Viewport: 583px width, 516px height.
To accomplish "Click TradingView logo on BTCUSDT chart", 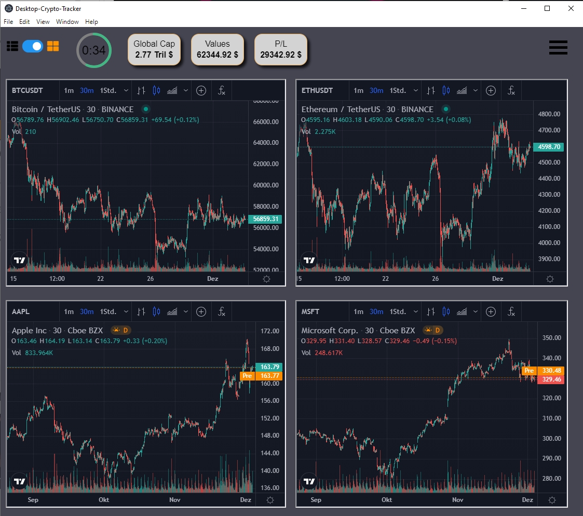I will tap(19, 260).
